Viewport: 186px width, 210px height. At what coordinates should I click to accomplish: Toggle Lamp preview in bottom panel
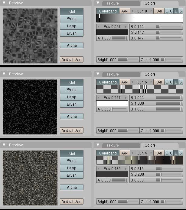coord(72,168)
